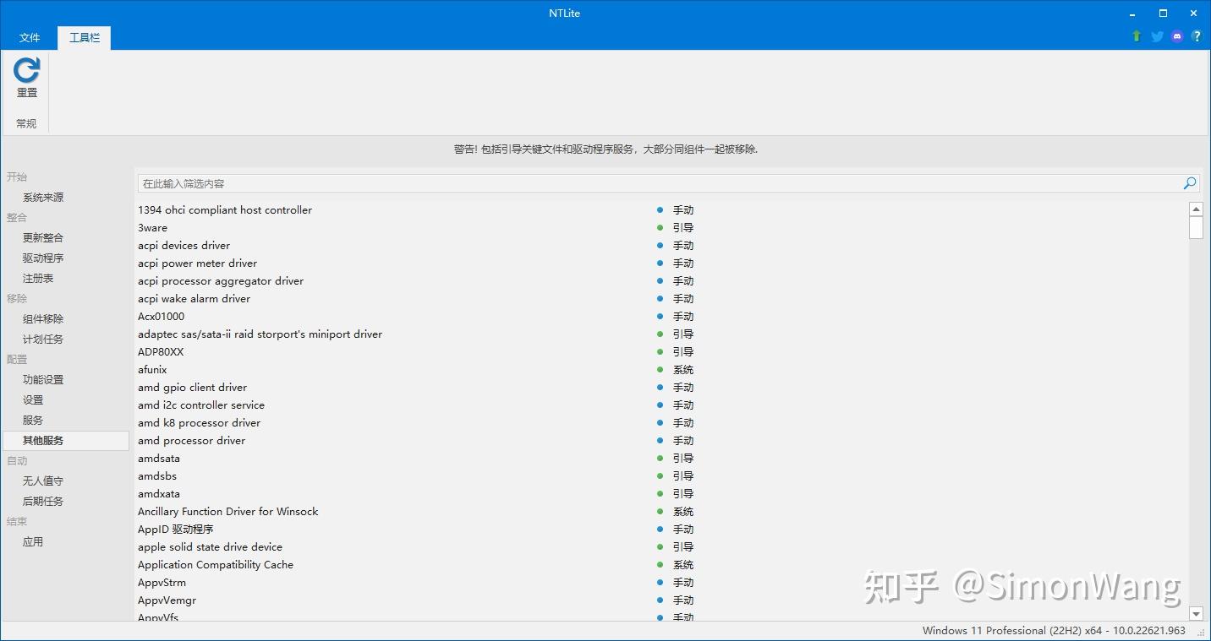
Task: Click the green upgrade arrow icon
Action: (x=1136, y=36)
